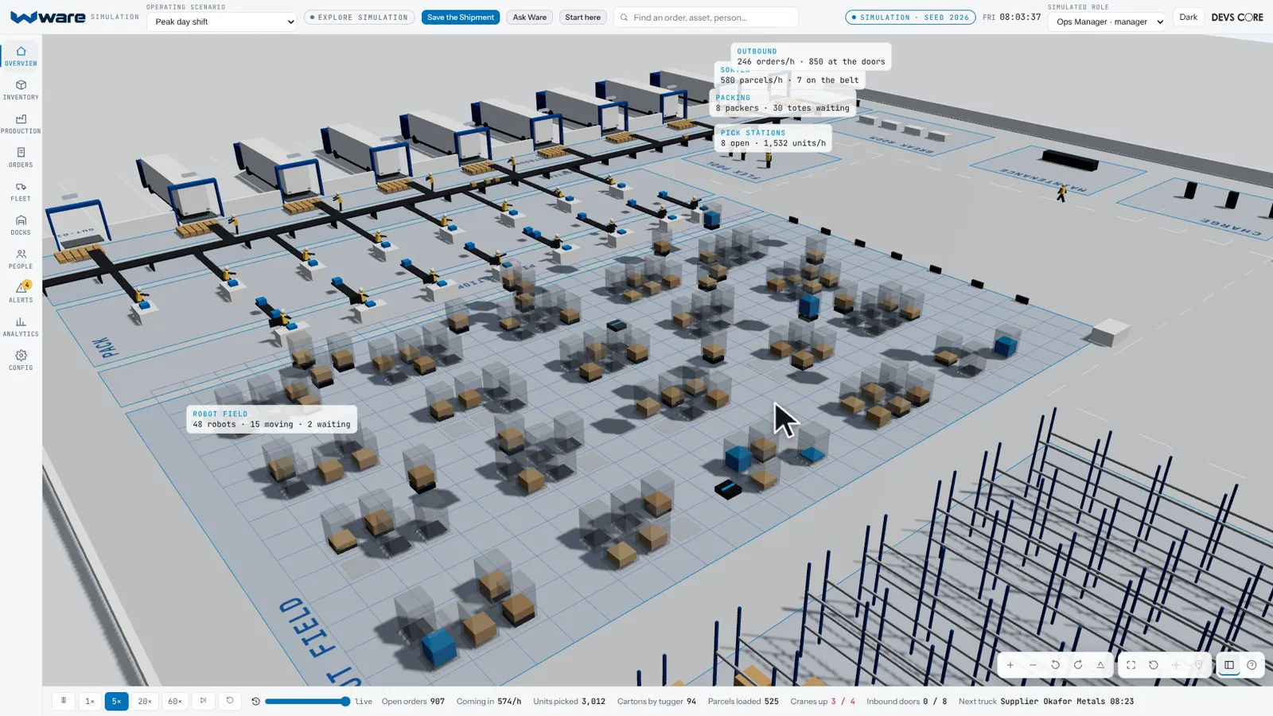Reset the camera view
The width and height of the screenshot is (1273, 716).
(1154, 665)
